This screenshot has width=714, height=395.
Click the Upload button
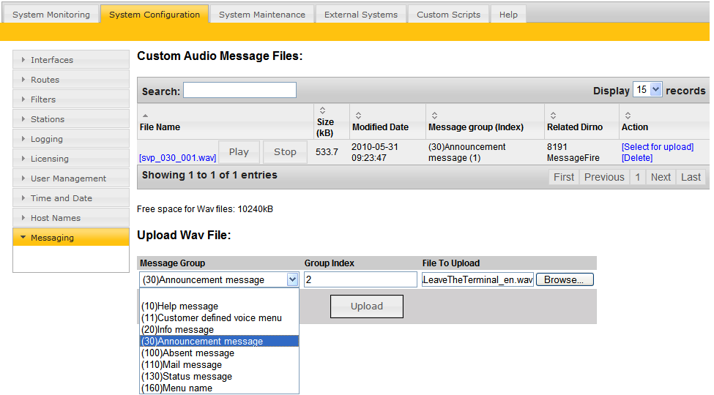tap(367, 306)
